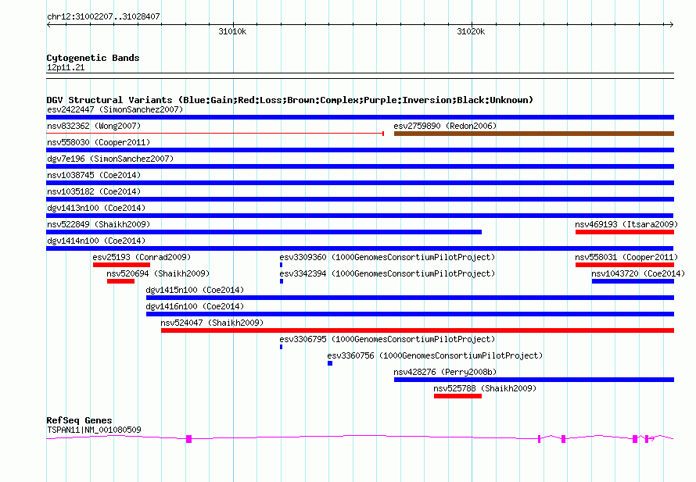
Task: Click the small blue esv3309360 variant marker
Action: 281,265
